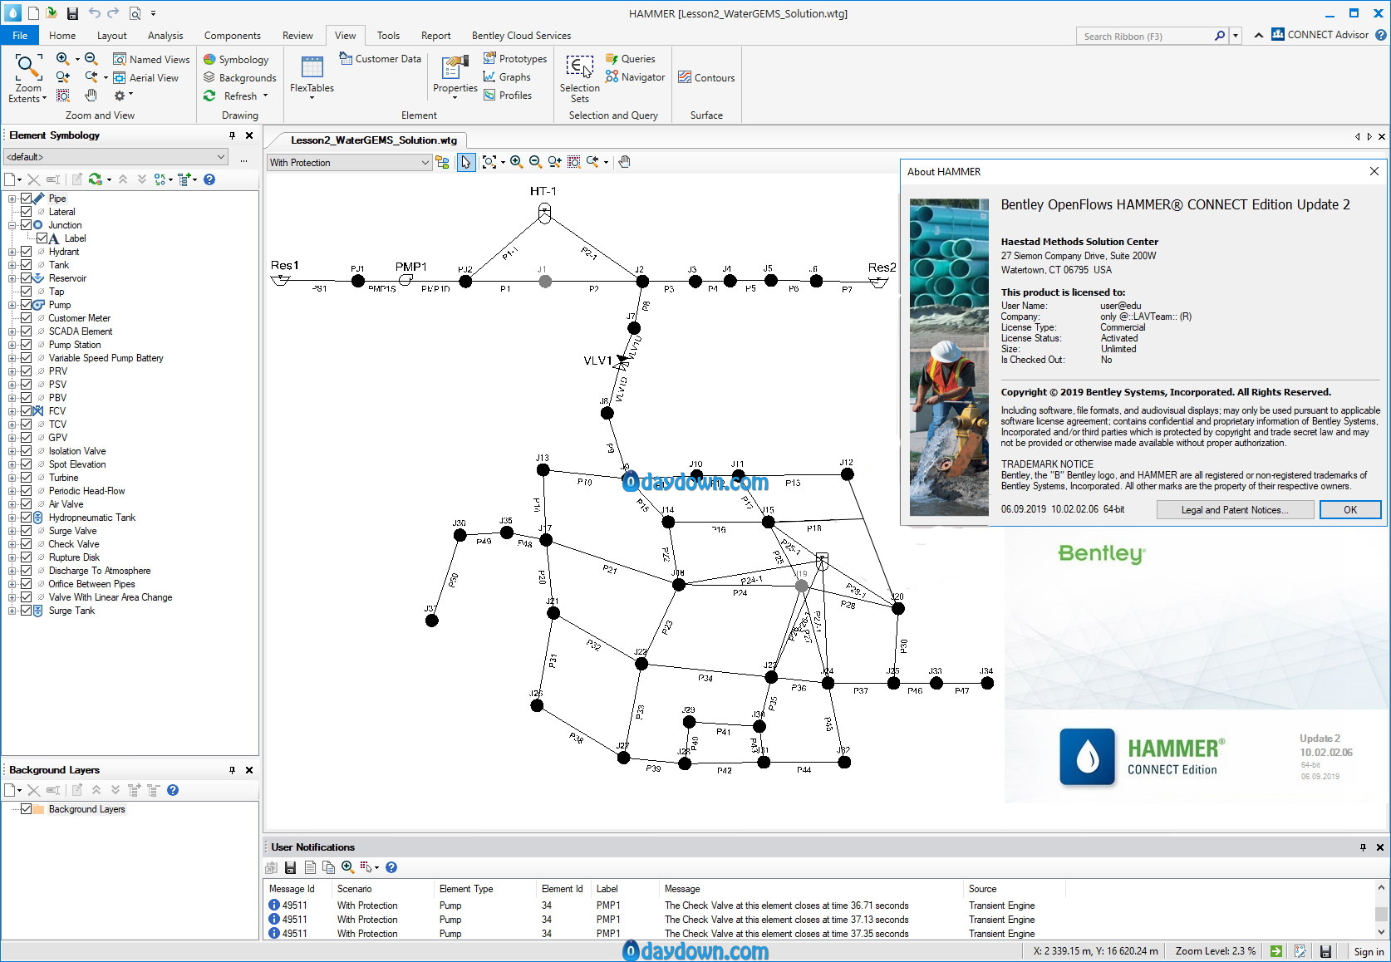
Task: Click the arrow Select tool in drawing toolbar
Action: point(466,162)
